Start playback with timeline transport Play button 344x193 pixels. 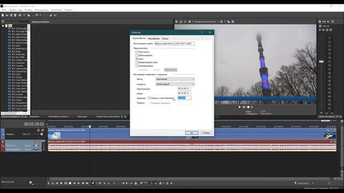pyautogui.click(x=61, y=183)
